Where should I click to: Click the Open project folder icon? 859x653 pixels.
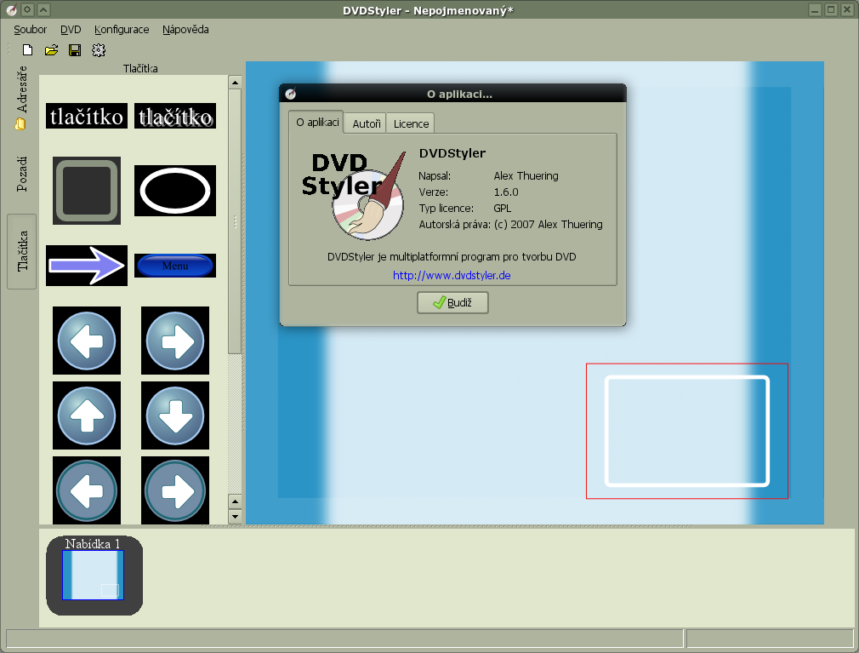(x=52, y=50)
